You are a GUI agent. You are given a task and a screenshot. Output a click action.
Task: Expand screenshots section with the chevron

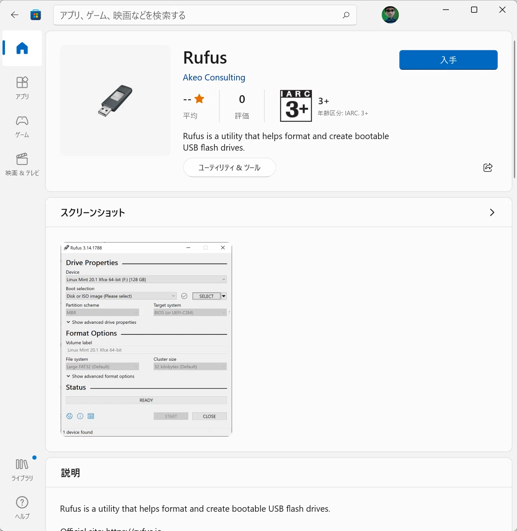coord(492,212)
